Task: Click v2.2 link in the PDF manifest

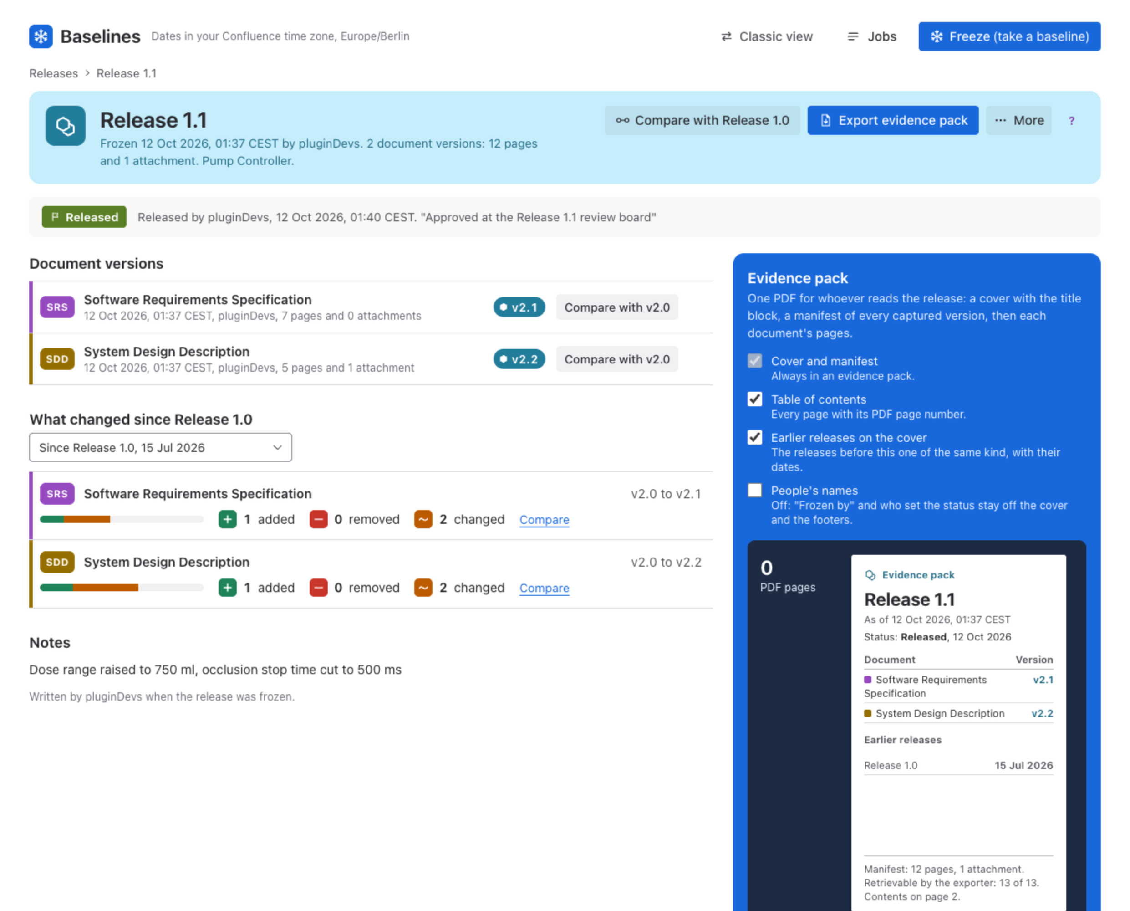Action: pos(1043,714)
